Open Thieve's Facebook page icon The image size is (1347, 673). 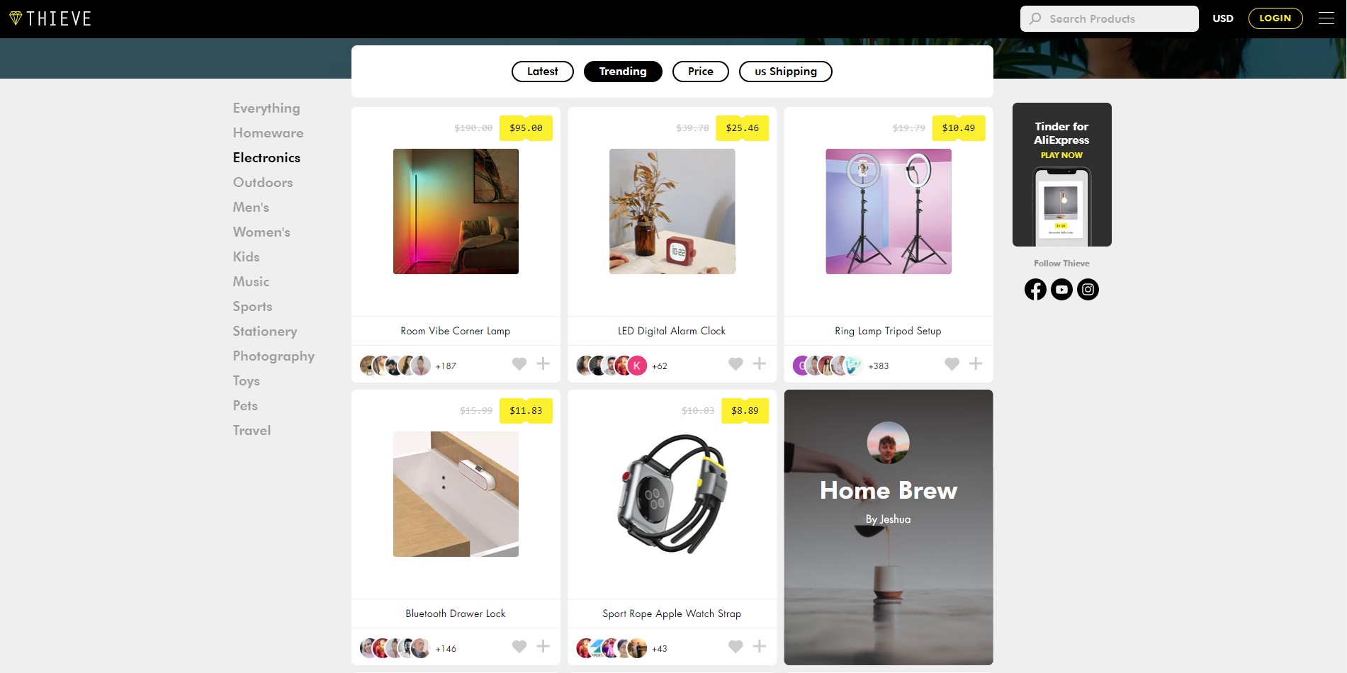[x=1035, y=289]
